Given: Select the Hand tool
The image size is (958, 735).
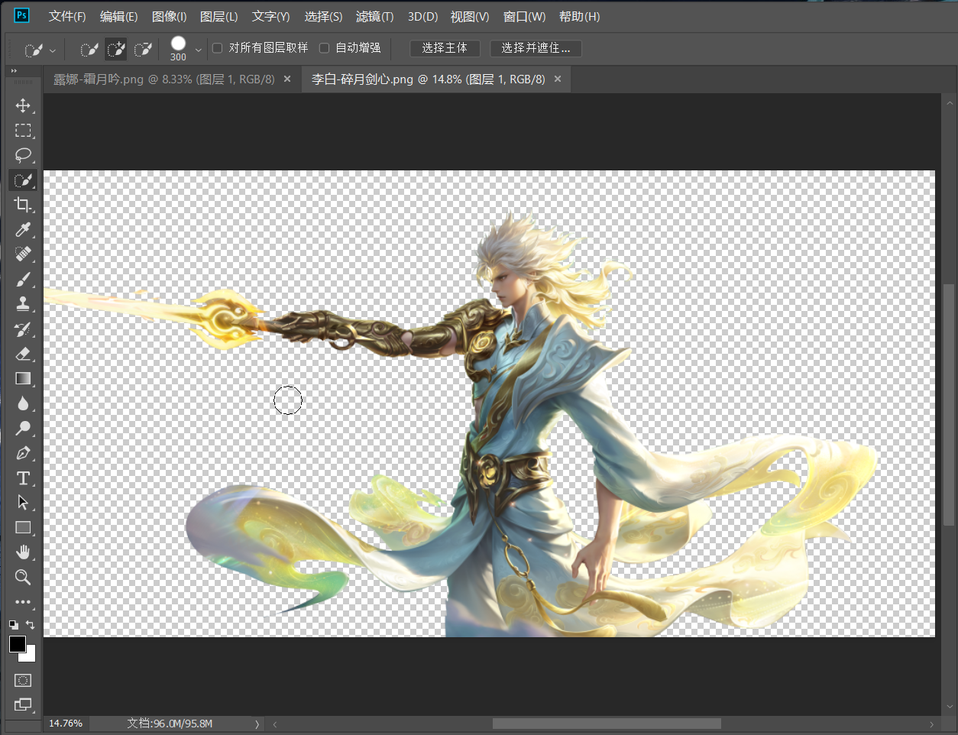Looking at the screenshot, I should click(x=23, y=552).
